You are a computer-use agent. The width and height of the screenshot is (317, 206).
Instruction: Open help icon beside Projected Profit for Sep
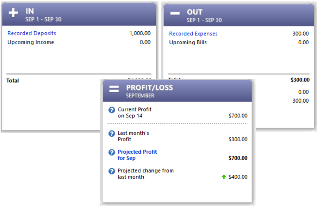[112, 152]
